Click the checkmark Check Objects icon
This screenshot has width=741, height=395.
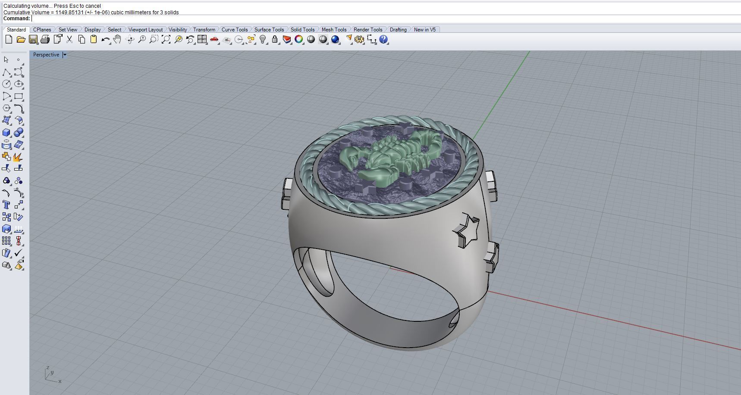(19, 253)
